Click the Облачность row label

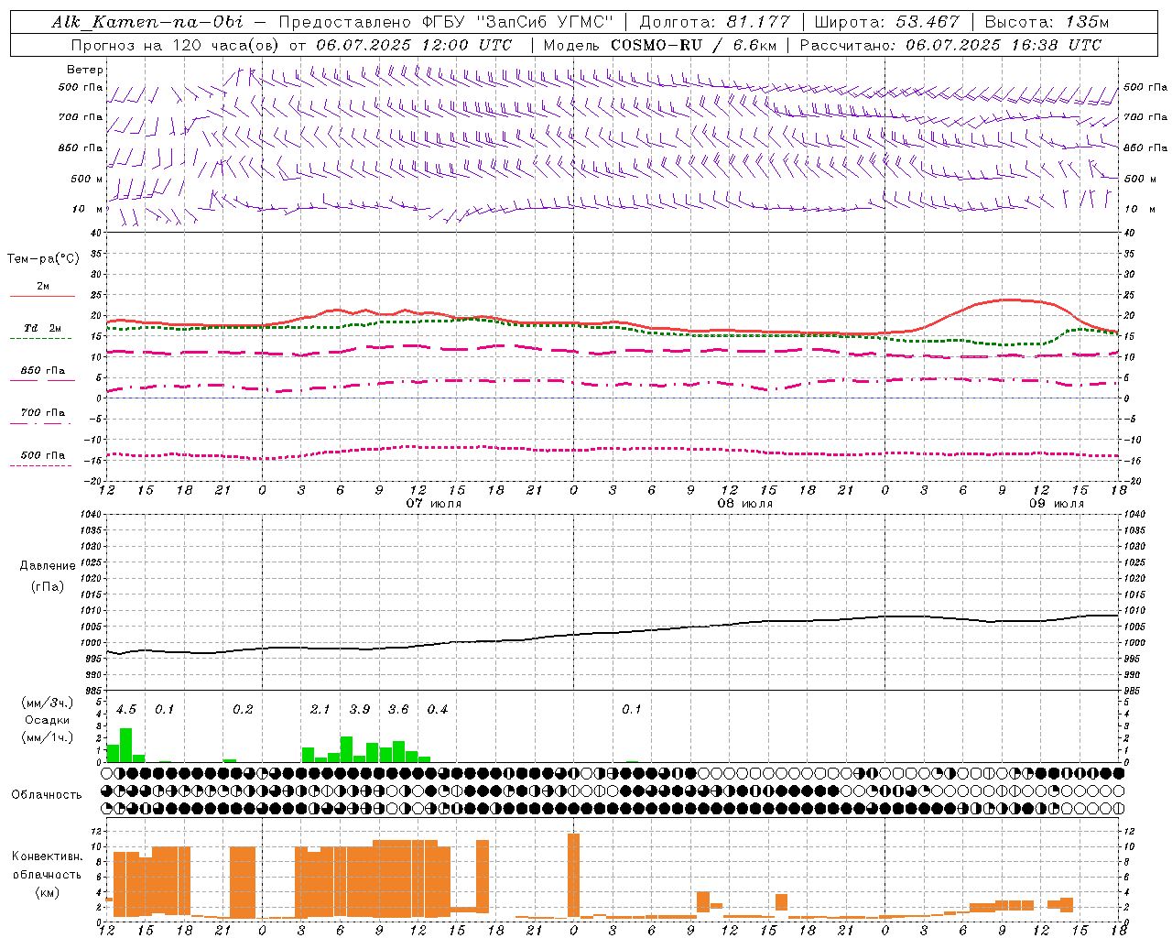(x=47, y=794)
